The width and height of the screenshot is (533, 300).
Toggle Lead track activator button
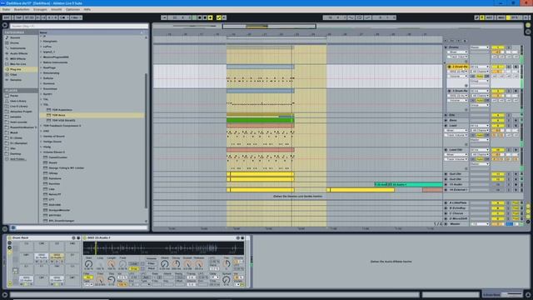[x=498, y=126]
